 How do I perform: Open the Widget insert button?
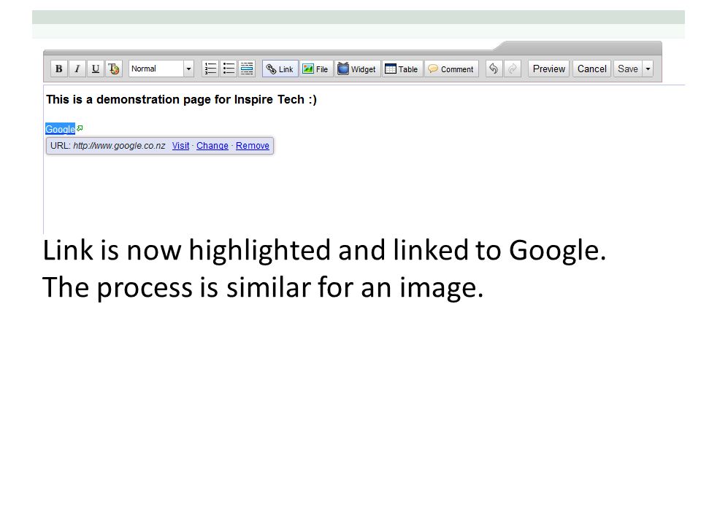(x=357, y=69)
